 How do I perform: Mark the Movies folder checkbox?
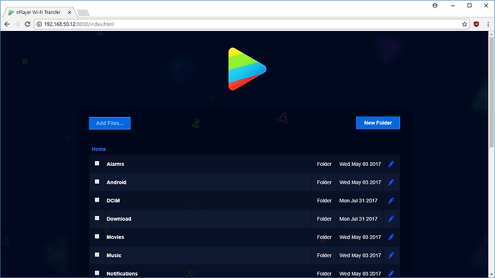[97, 236]
